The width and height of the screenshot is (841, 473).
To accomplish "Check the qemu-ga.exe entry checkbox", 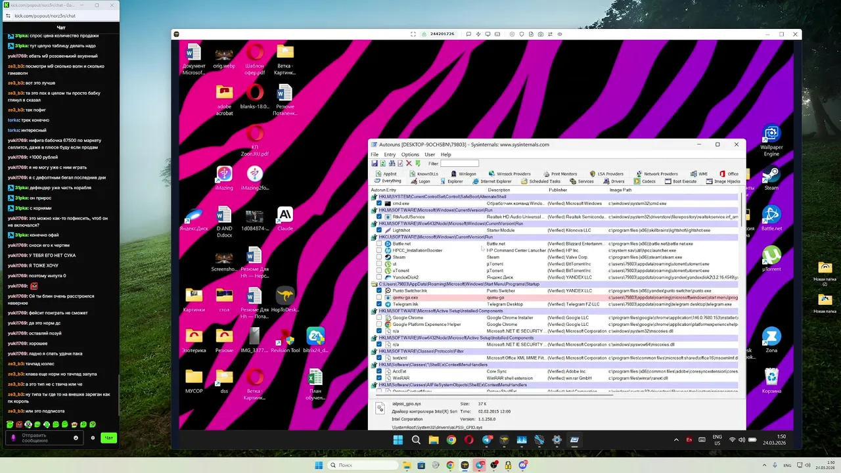I will click(379, 298).
